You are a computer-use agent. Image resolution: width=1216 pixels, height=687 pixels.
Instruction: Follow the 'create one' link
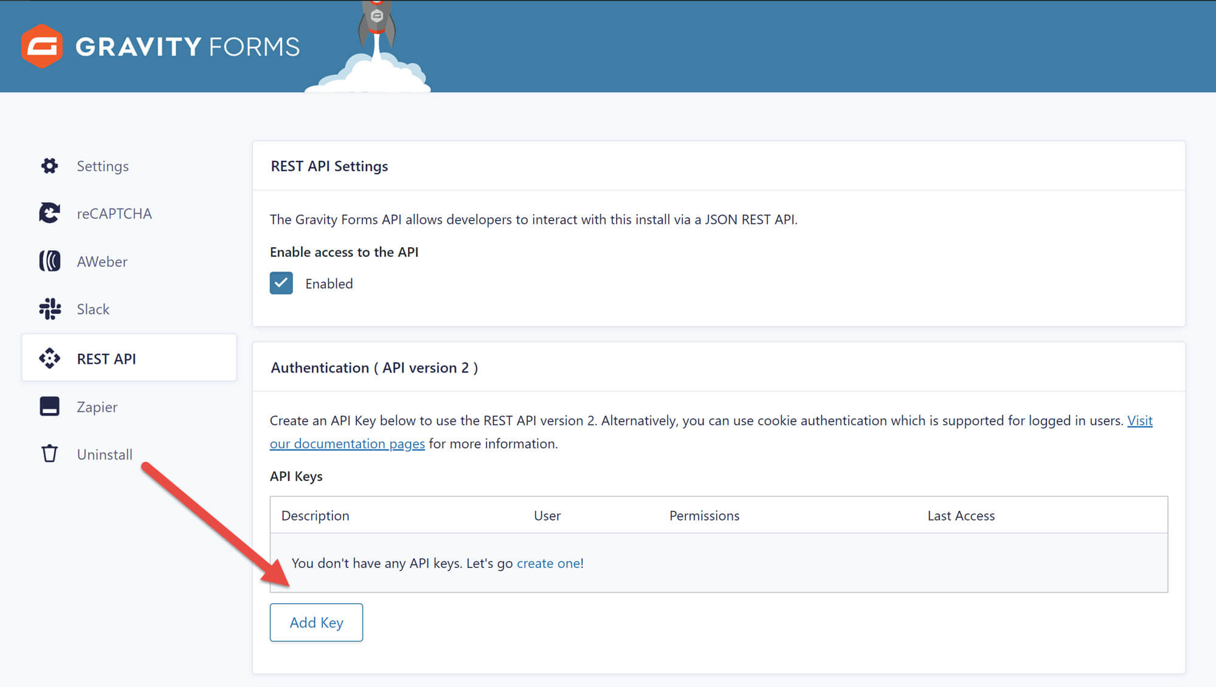coord(548,563)
